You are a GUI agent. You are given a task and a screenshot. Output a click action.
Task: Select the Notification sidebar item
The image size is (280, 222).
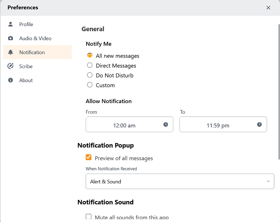coord(38,52)
